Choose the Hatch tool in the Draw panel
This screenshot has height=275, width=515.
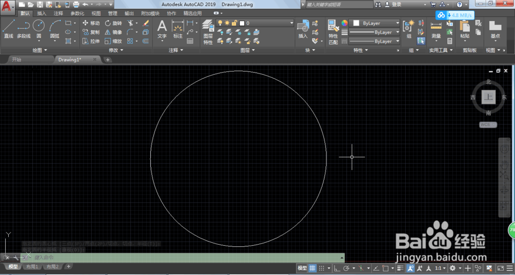[68, 41]
